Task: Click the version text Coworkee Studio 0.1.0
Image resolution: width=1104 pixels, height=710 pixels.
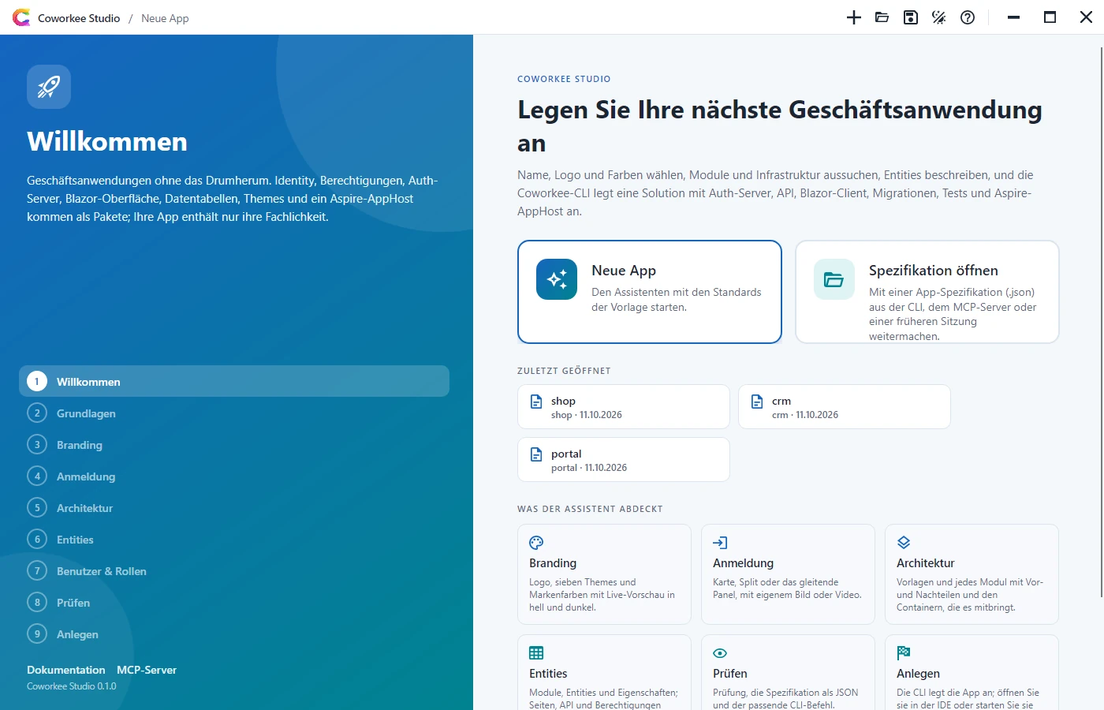Action: pyautogui.click(x=72, y=686)
